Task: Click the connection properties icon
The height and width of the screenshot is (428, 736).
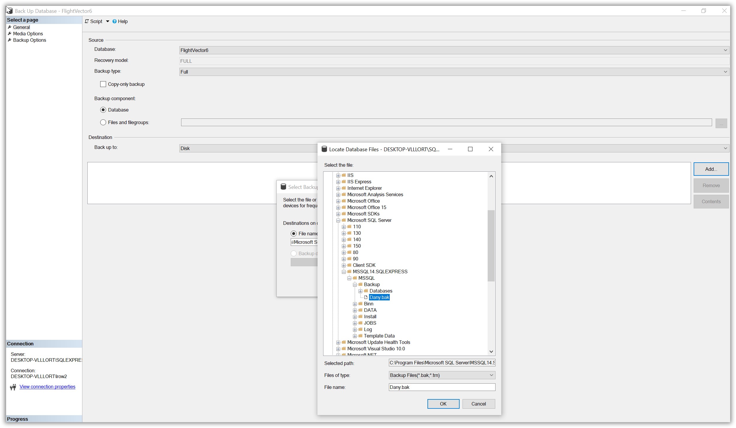Action: (x=13, y=387)
